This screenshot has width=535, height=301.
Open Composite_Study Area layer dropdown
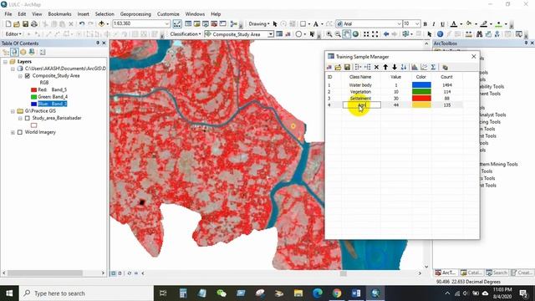pos(270,34)
